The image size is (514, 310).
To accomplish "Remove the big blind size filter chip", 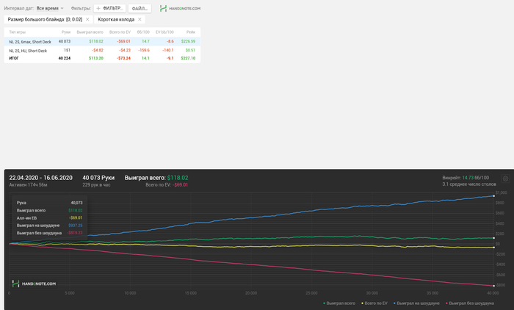I will coord(87,19).
